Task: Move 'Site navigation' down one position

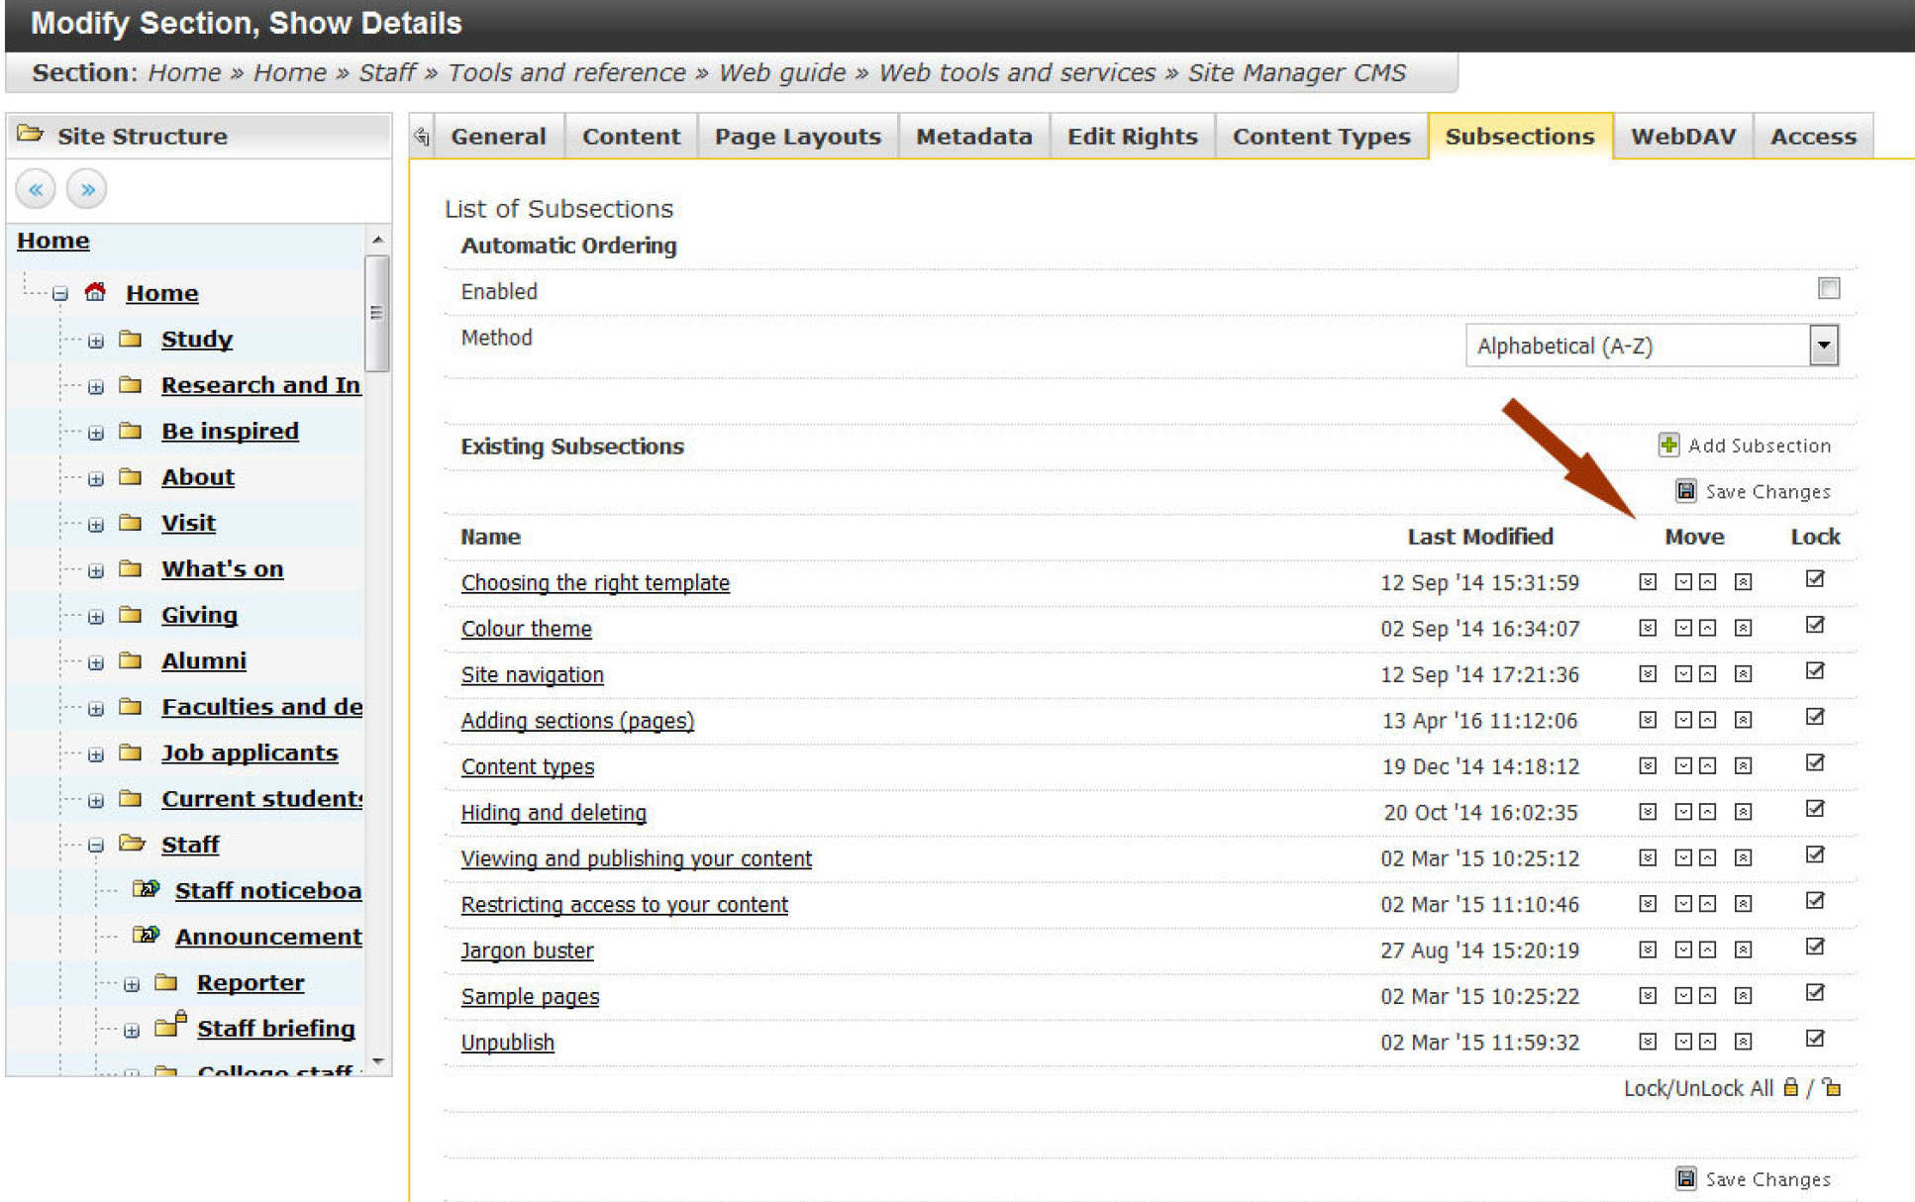Action: click(x=1683, y=674)
